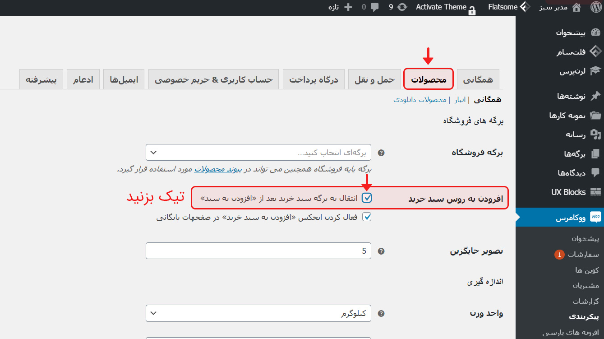Click help tooltip icon beside برگه فروشگاه
The image size is (604, 339).
coord(381,153)
